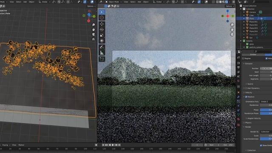Click the pan hand icon in left viewport

click(x=93, y=30)
